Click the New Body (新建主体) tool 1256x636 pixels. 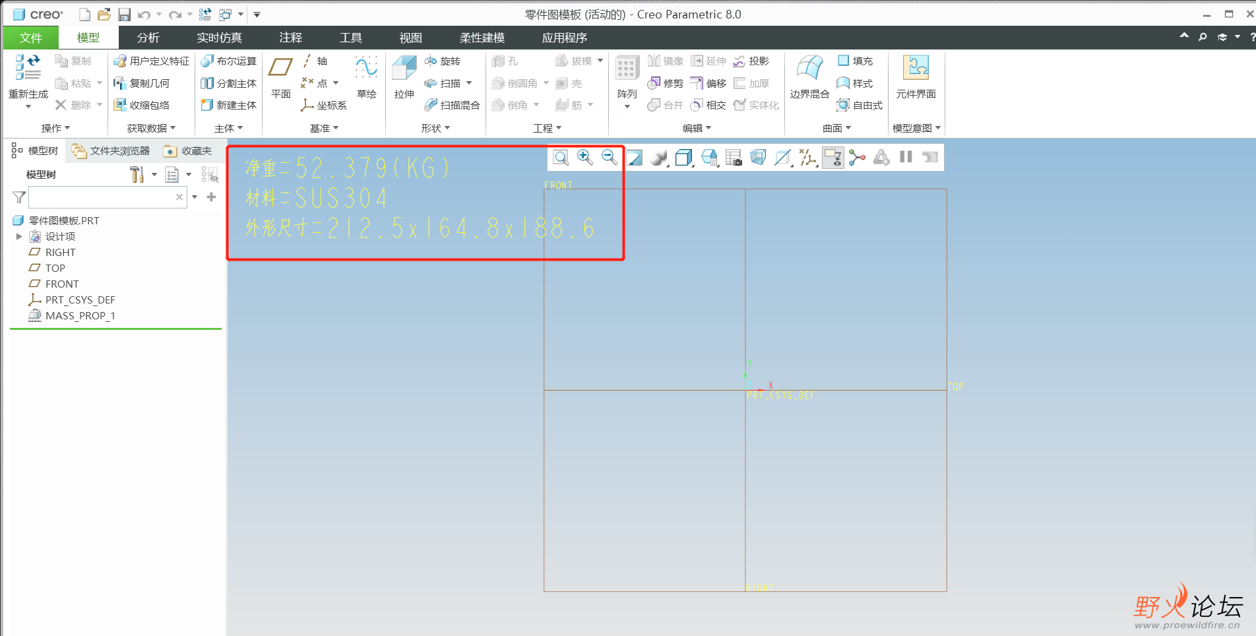pyautogui.click(x=228, y=105)
